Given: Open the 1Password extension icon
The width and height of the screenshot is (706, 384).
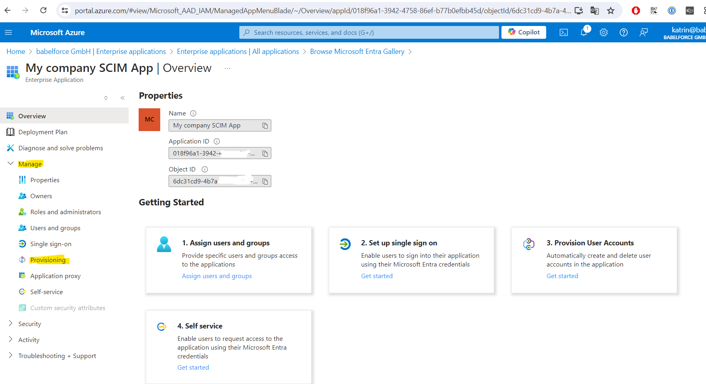Looking at the screenshot, I should click(x=672, y=11).
